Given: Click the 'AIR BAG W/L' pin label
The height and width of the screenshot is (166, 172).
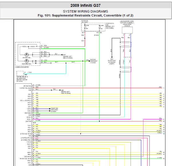Looking at the screenshot, I should tap(27, 86).
